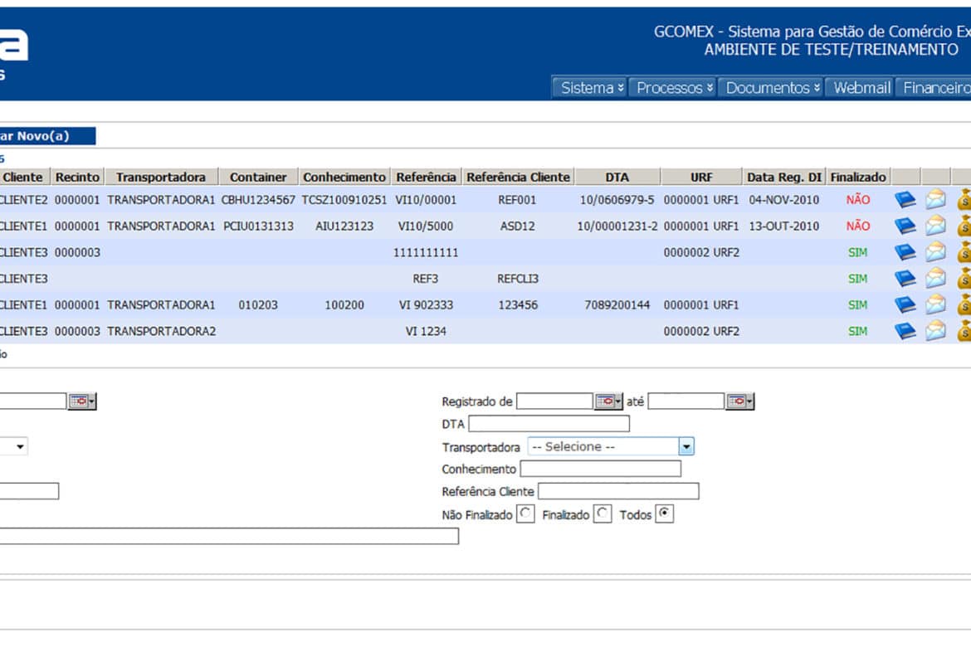The width and height of the screenshot is (971, 647).
Task: Open money bag icon in VI10/00001 row
Action: click(x=964, y=200)
